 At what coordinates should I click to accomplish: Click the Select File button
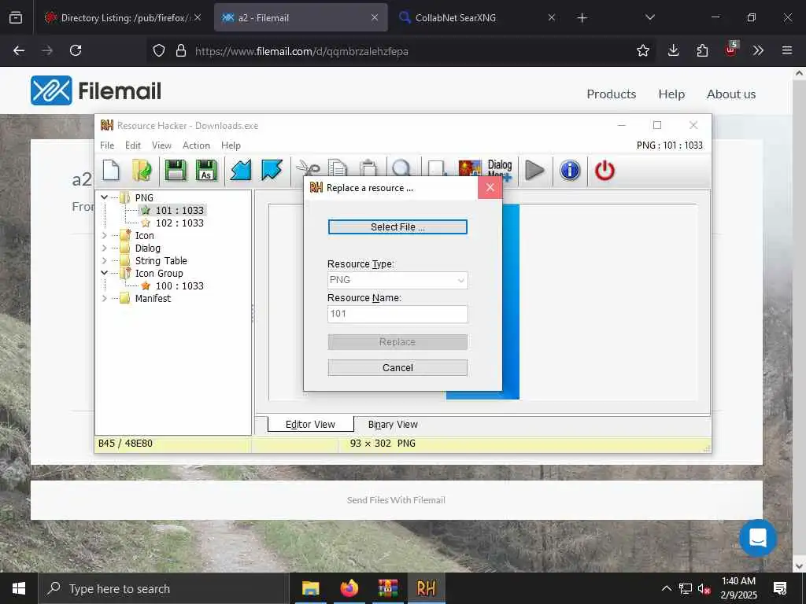tap(397, 227)
